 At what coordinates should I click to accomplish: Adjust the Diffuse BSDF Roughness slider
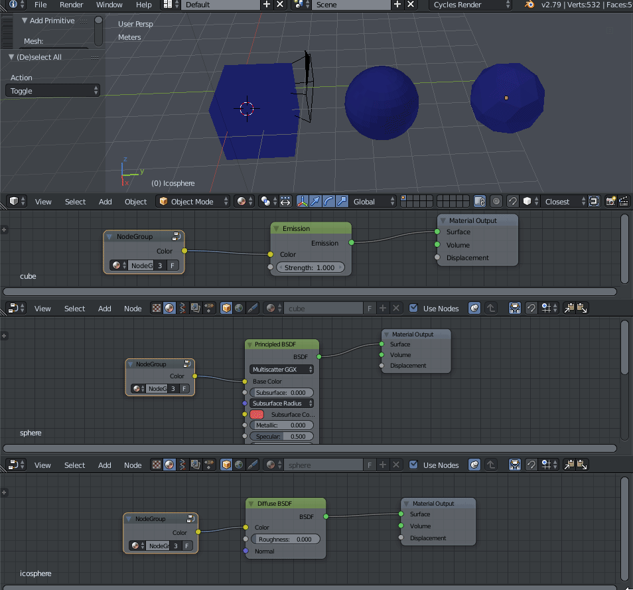coord(285,539)
